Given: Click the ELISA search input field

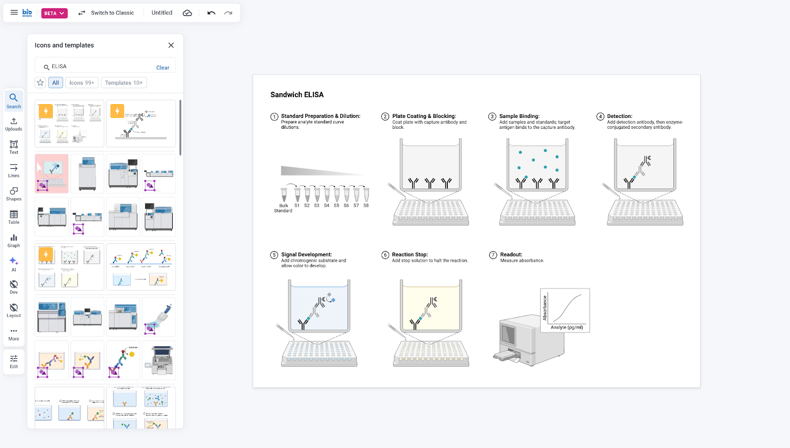Looking at the screenshot, I should [x=99, y=67].
